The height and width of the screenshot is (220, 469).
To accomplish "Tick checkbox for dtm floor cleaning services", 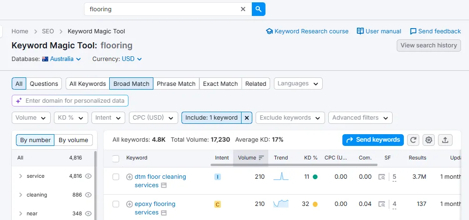I will click(x=116, y=177).
